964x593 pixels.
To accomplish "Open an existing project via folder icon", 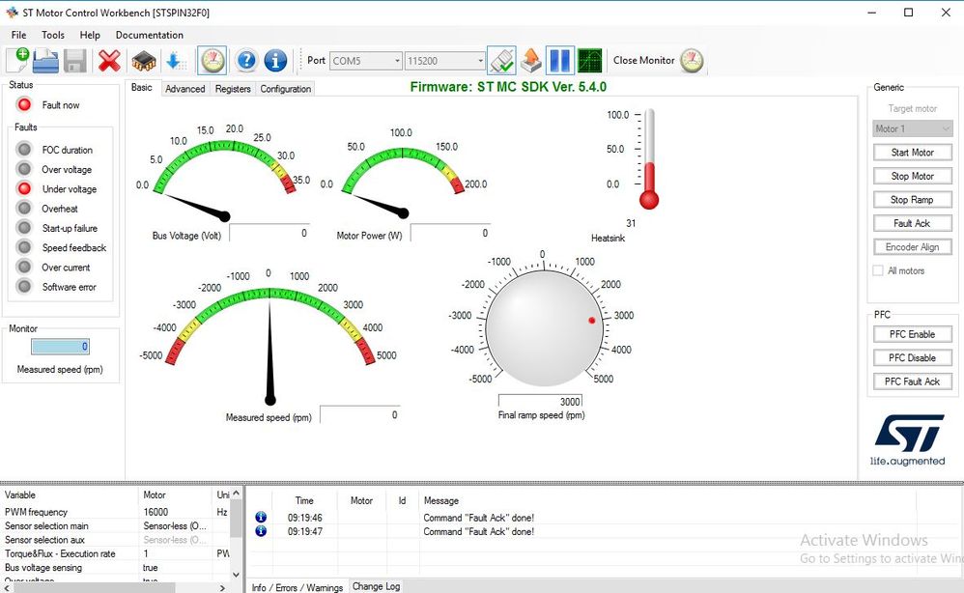I will 46,60.
